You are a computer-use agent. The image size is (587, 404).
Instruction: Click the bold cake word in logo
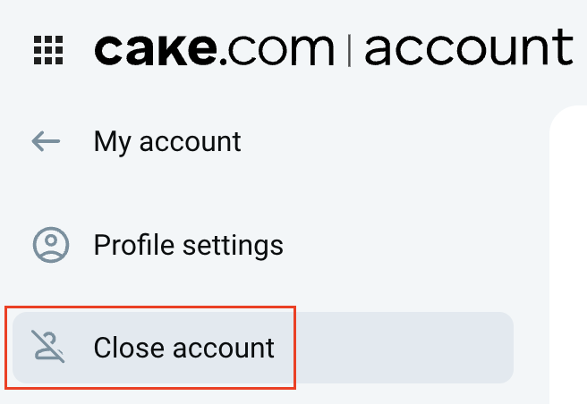(154, 50)
